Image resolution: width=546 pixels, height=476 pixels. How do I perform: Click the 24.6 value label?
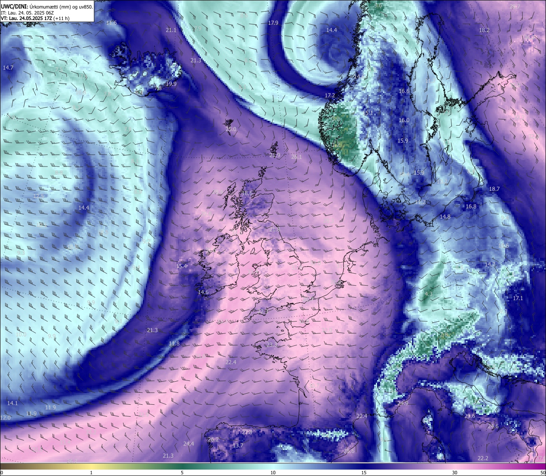coord(493,426)
